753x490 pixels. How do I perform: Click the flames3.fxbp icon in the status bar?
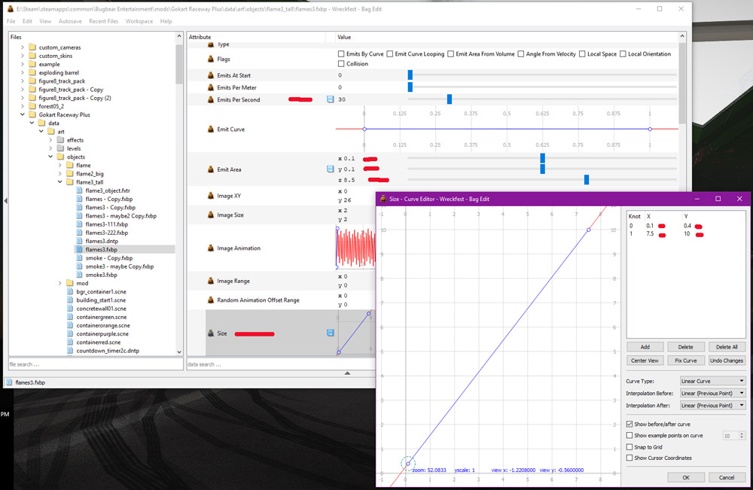click(10, 382)
